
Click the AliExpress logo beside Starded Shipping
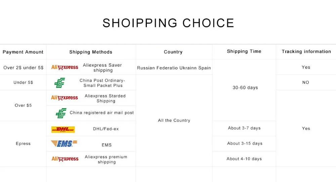click(65, 98)
